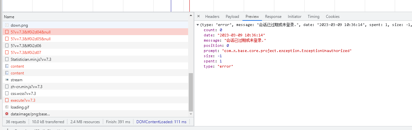Viewport: 412px width, 130px height.
Task: Click the stylesheet icon beside css.wcss?v=7.3
Action: 7,93
